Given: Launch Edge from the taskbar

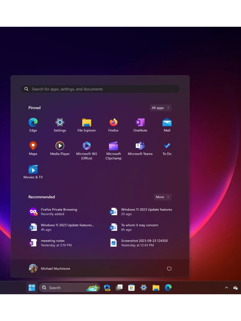Looking at the screenshot, I should (x=168, y=288).
